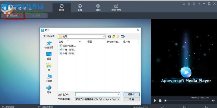Screen dimensions: 217x108
Task: Go to 桌面 (Desktop) location
Action: [49, 56]
